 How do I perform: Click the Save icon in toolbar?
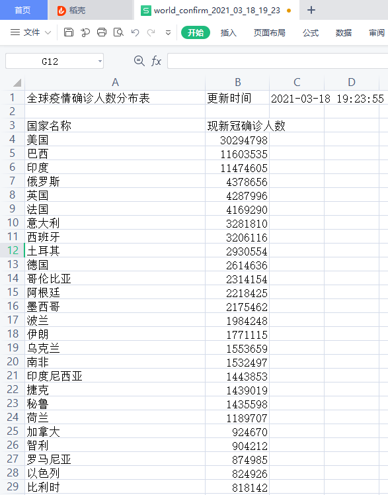click(68, 32)
